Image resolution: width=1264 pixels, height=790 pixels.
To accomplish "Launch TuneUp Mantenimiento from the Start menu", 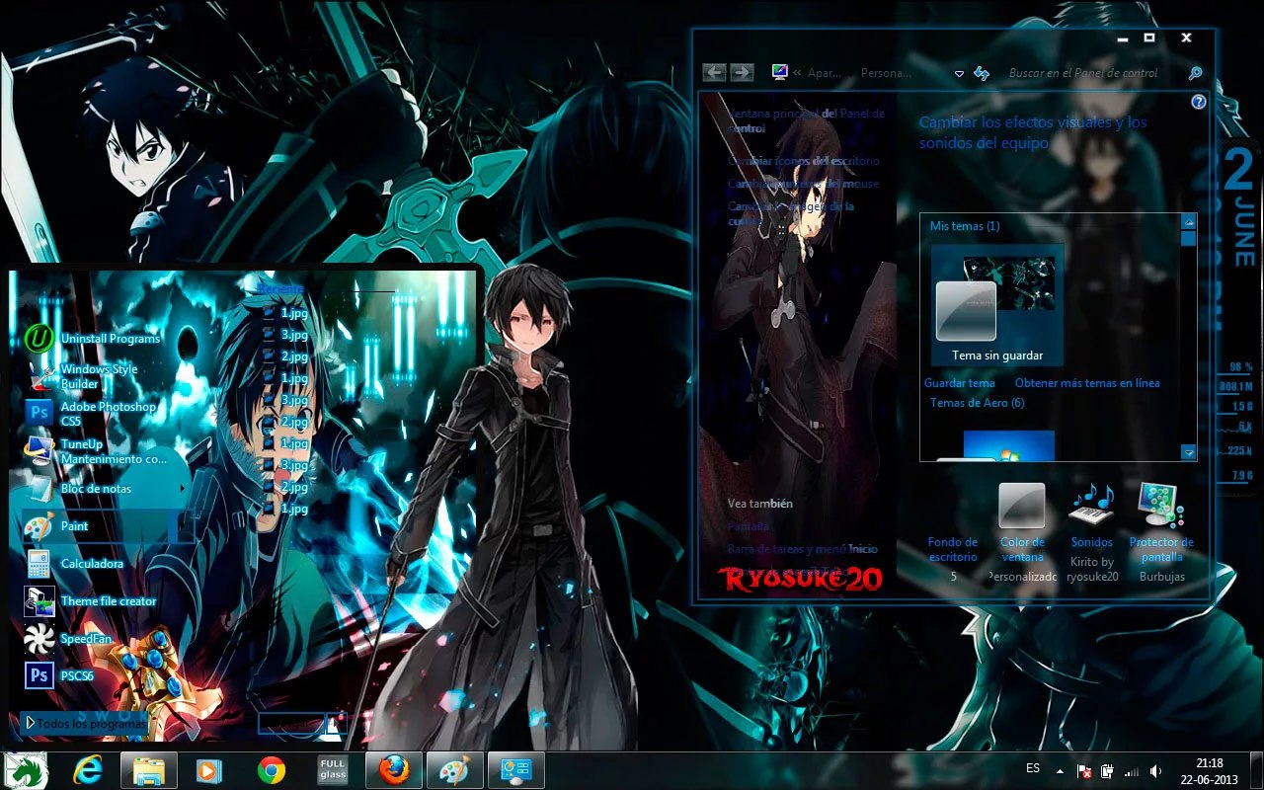I will point(95,451).
